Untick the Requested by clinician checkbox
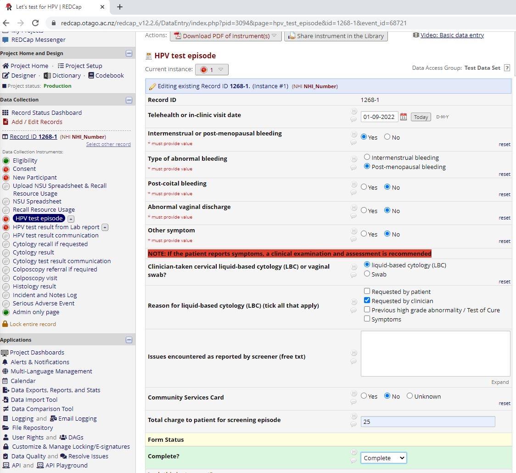Viewport: 516px width, 473px height. (x=367, y=300)
